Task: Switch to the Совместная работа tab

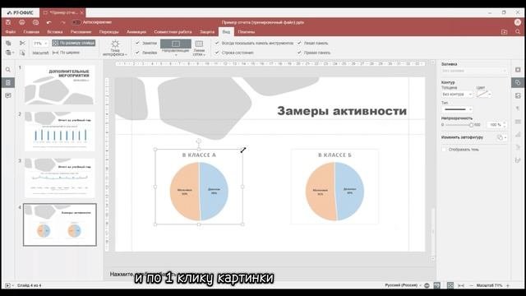Action: pyautogui.click(x=173, y=32)
